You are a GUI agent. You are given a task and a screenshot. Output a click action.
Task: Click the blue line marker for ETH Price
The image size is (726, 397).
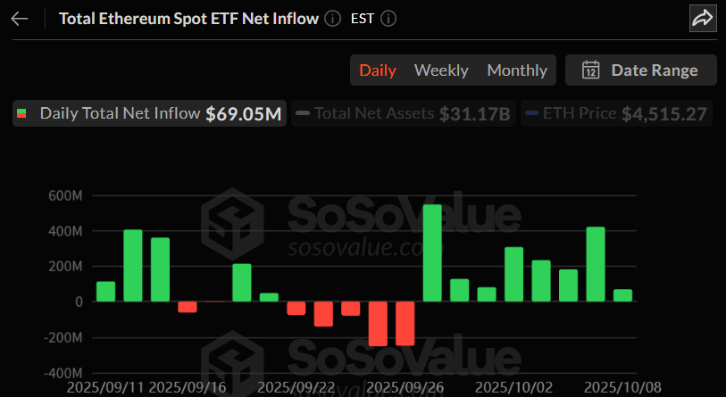531,113
